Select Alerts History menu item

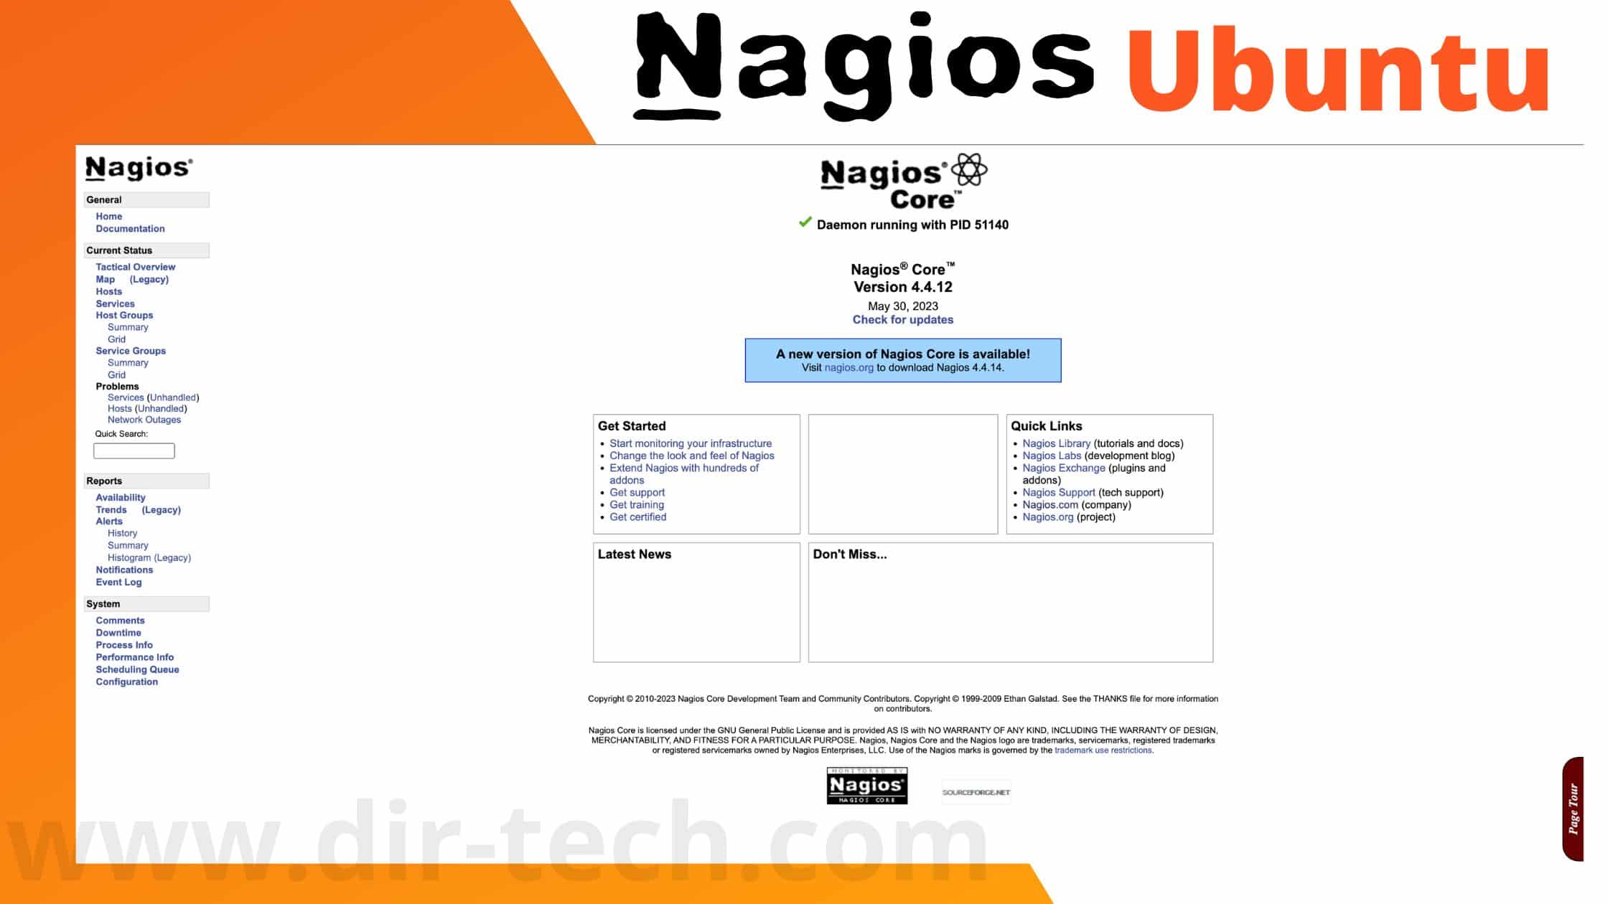(121, 533)
